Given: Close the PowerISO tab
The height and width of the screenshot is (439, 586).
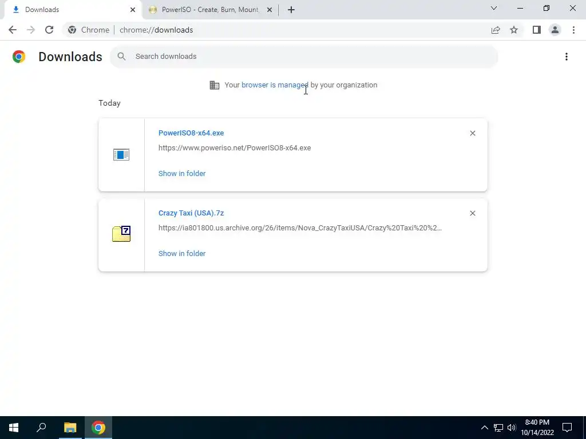Looking at the screenshot, I should (270, 10).
